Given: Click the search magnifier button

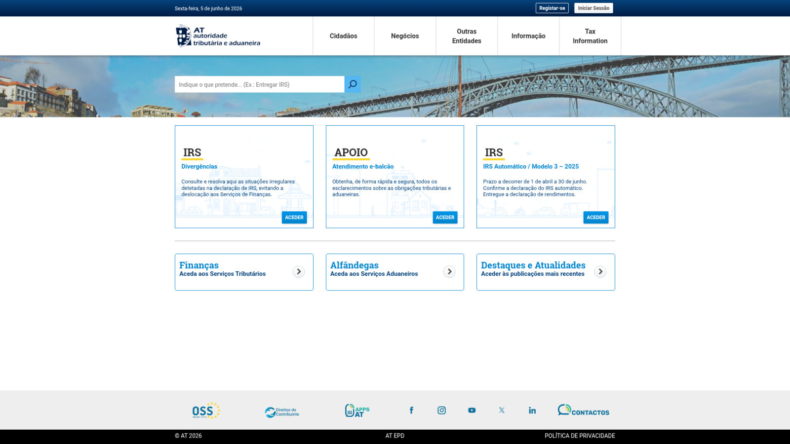Looking at the screenshot, I should (x=353, y=84).
